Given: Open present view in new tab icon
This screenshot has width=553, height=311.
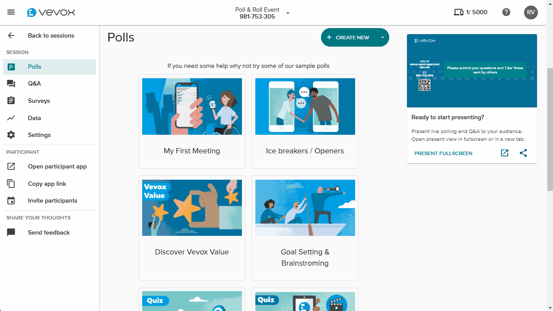Looking at the screenshot, I should coord(505,153).
